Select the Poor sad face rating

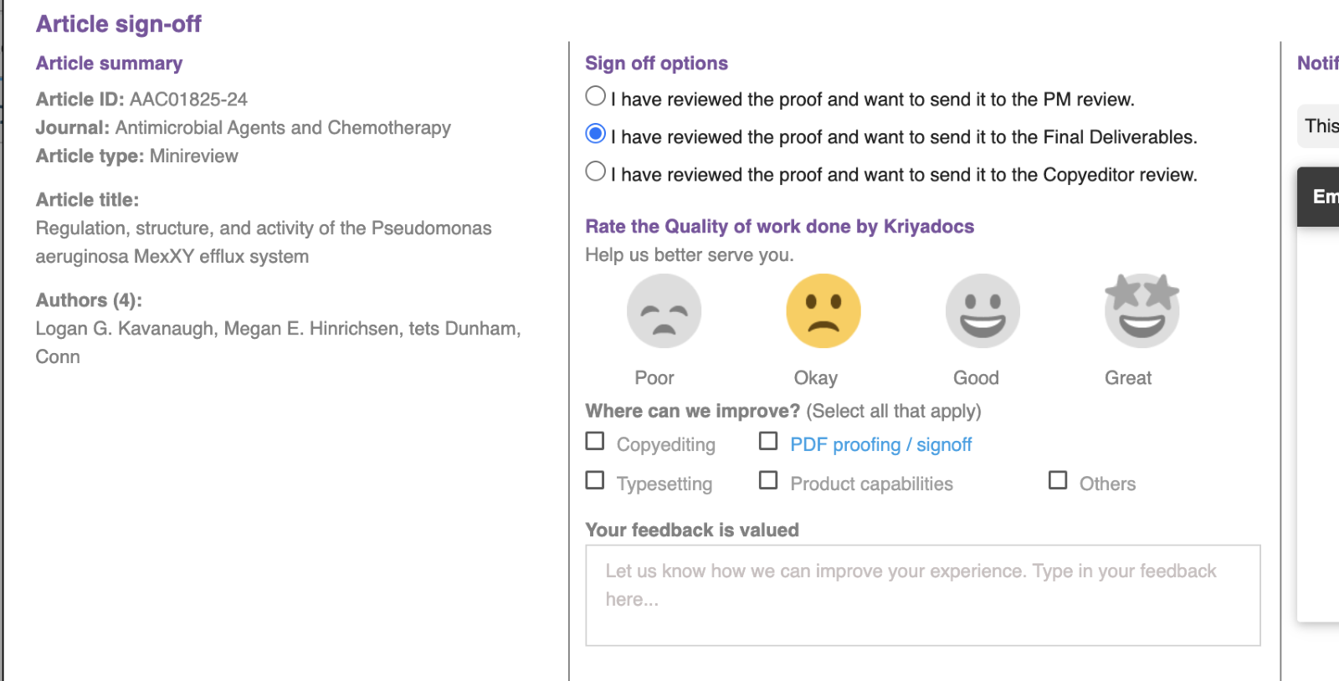click(x=664, y=311)
